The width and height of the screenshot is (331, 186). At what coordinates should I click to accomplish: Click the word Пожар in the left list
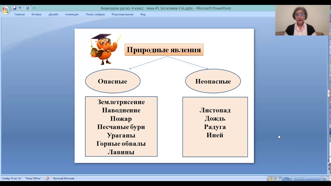[121, 119]
